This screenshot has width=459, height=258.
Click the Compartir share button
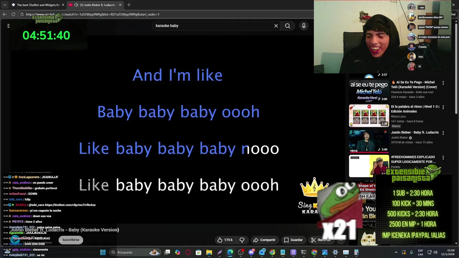pyautogui.click(x=264, y=240)
